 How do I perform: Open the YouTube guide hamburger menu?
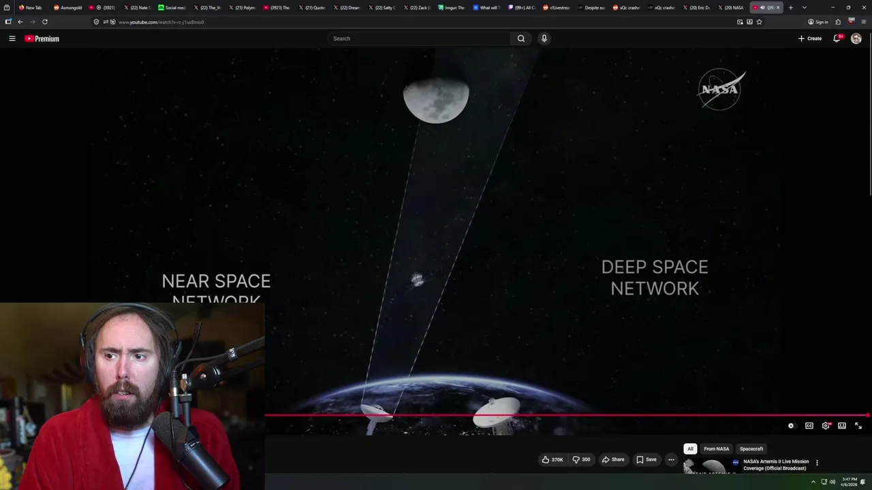pos(12,39)
